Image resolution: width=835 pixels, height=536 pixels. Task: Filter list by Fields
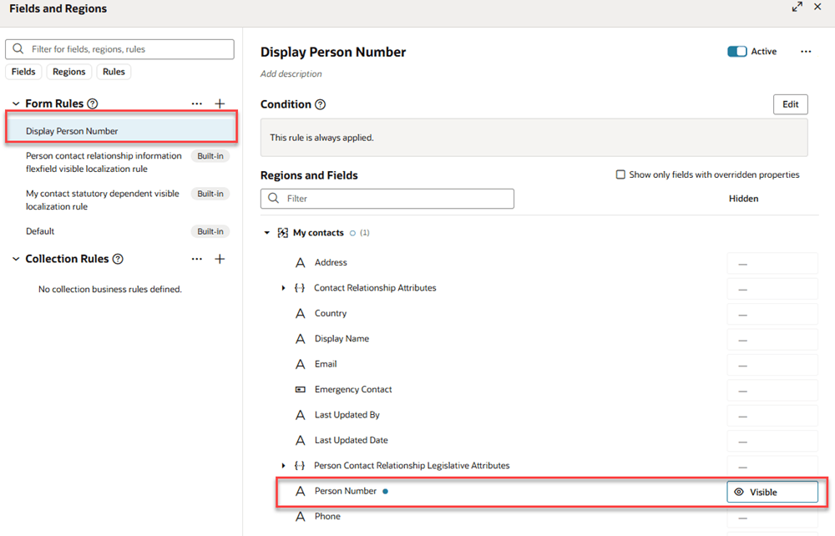tap(23, 72)
